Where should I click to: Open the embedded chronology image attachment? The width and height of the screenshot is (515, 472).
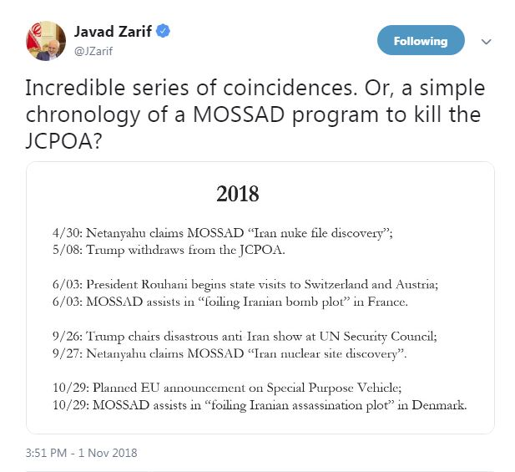pyautogui.click(x=260, y=297)
